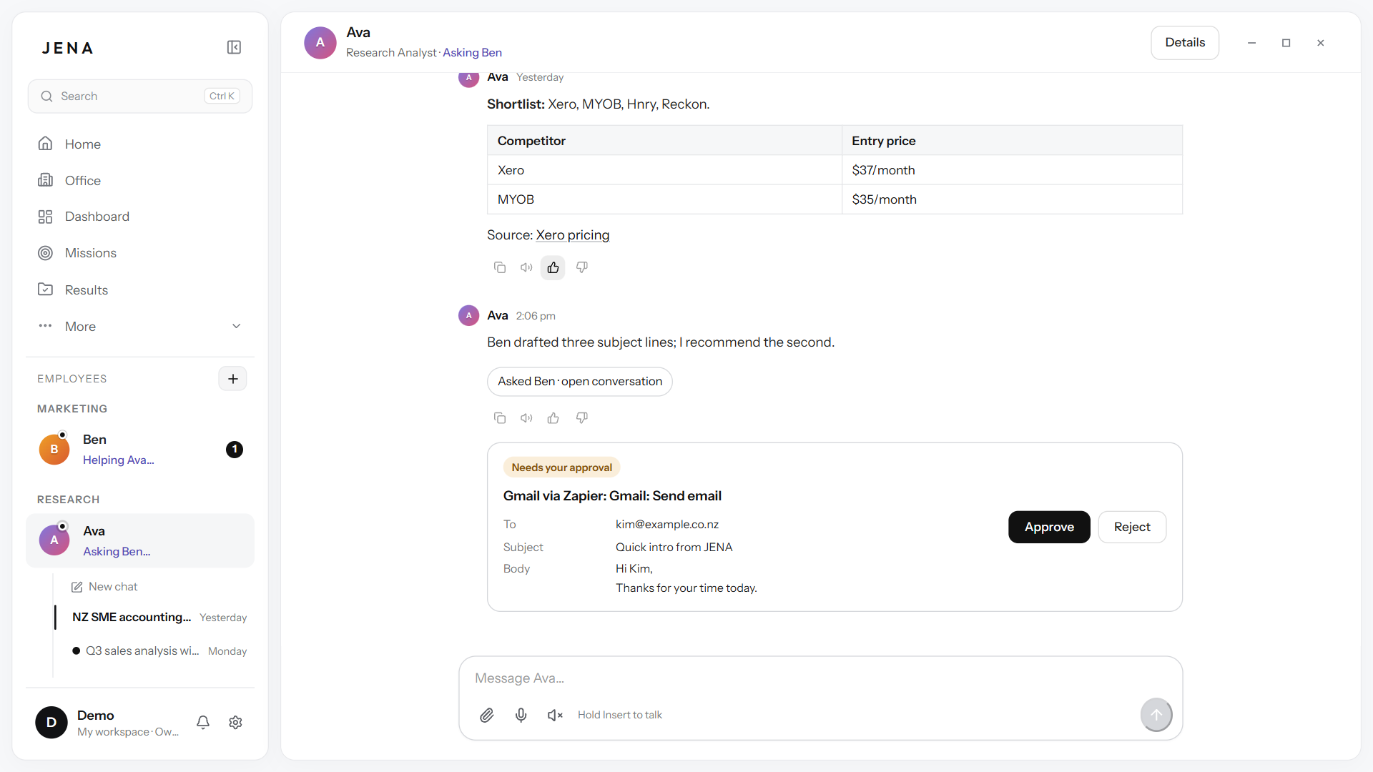Open the Xero pricing source link

coord(573,235)
